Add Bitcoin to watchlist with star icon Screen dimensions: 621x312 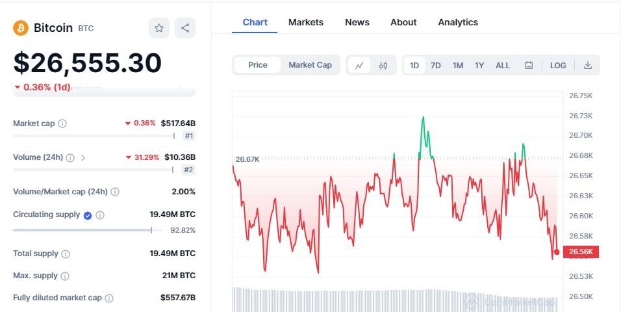point(159,28)
